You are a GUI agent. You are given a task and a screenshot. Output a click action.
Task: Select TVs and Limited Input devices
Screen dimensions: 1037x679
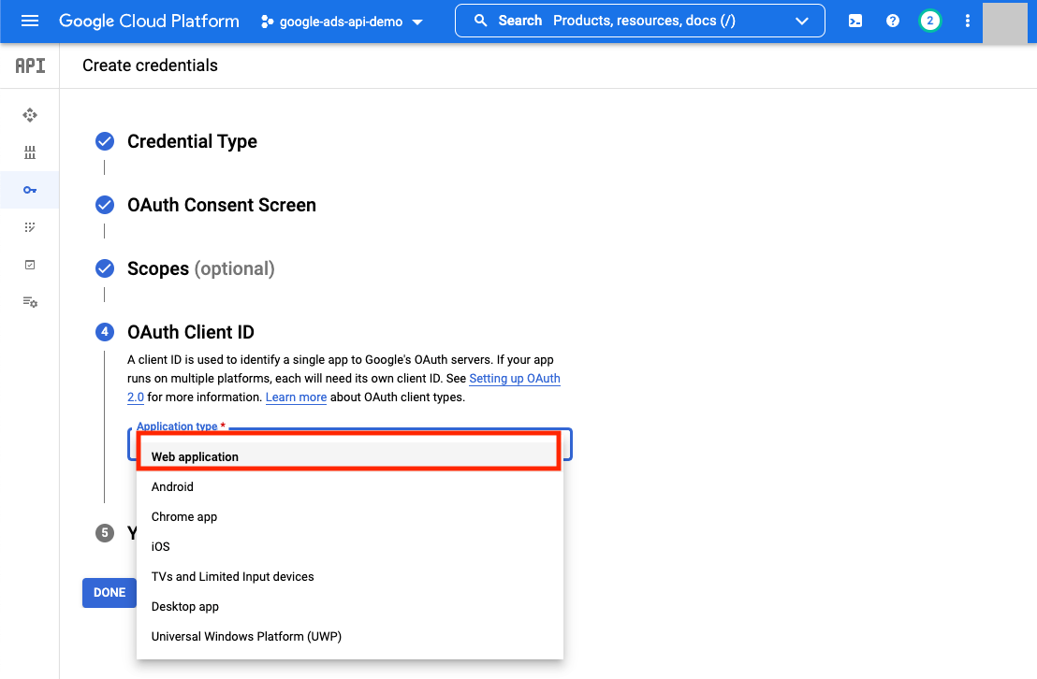(x=349, y=576)
